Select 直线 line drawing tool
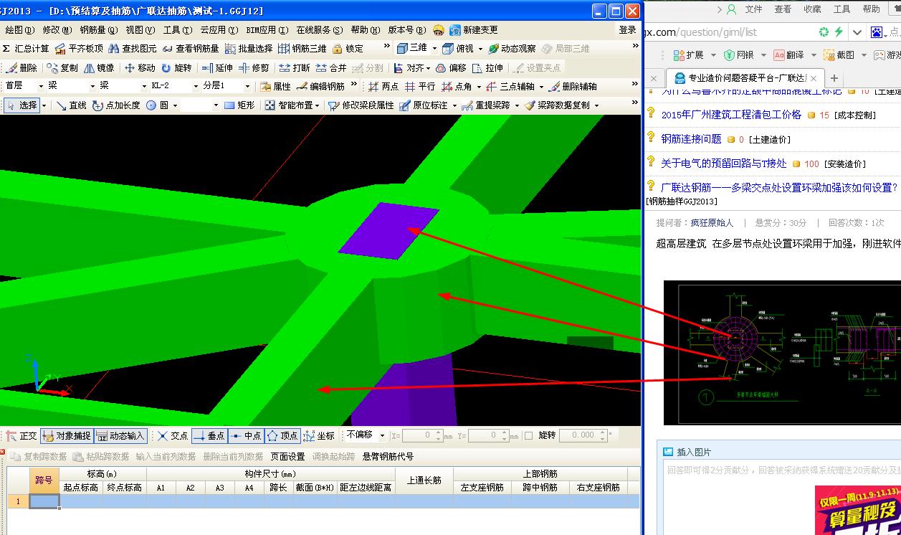The height and width of the screenshot is (535, 901). [71, 105]
